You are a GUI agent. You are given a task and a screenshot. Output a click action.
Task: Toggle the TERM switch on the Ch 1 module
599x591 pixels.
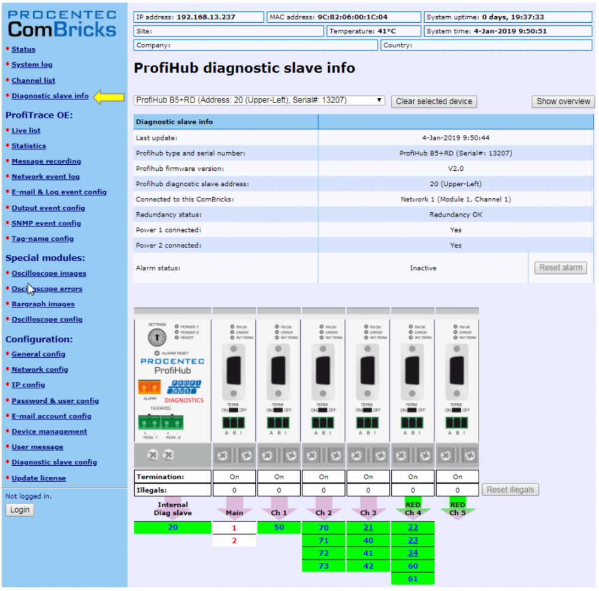click(278, 409)
